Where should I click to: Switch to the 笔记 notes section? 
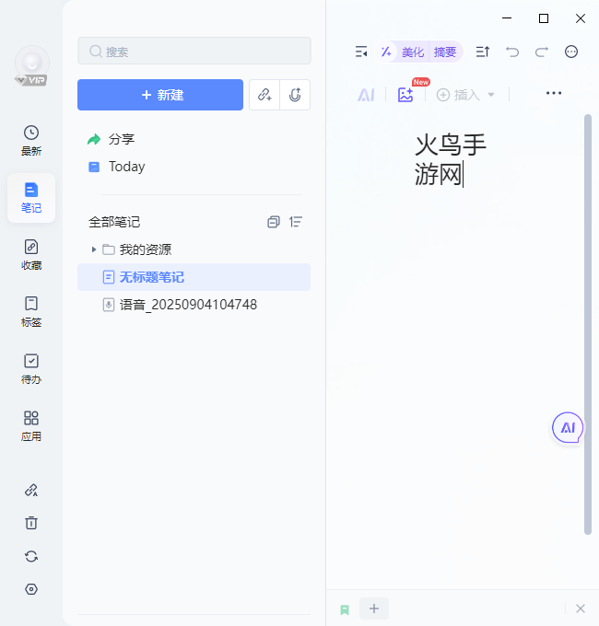point(31,198)
